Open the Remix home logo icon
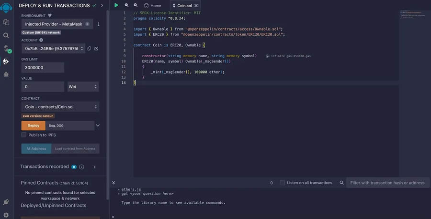This screenshot has height=219, width=431. click(x=6, y=8)
